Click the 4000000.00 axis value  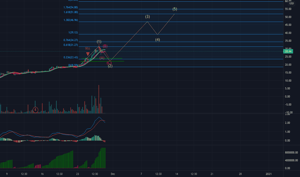tap(291, 160)
